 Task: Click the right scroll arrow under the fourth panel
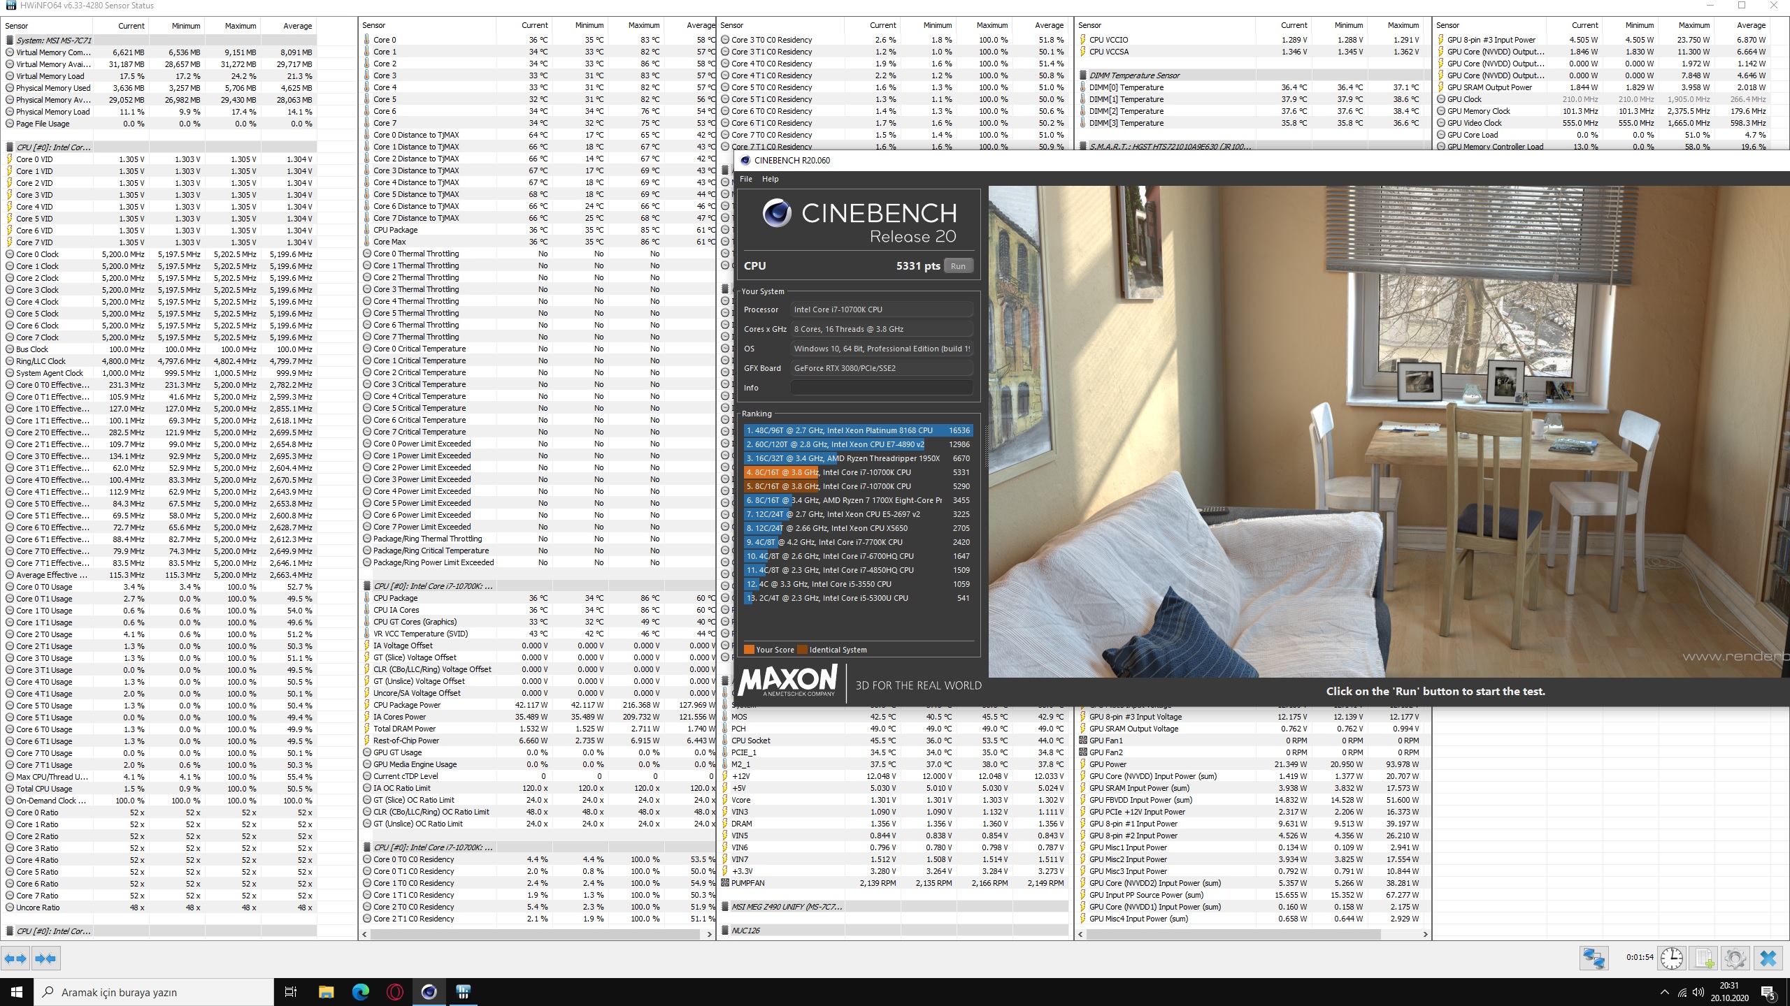click(x=1425, y=934)
